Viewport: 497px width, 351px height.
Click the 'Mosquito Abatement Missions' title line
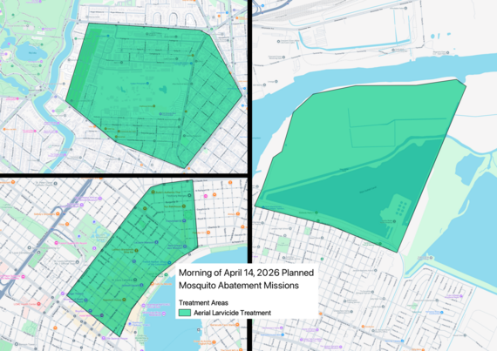click(x=239, y=286)
